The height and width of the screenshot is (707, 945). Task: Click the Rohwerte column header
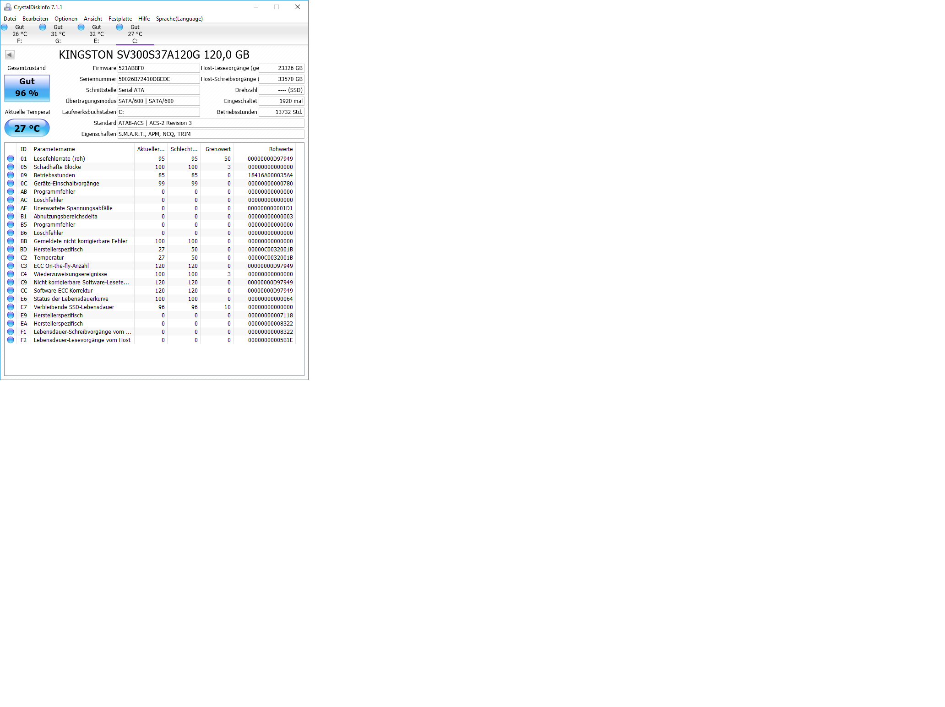pyautogui.click(x=280, y=149)
